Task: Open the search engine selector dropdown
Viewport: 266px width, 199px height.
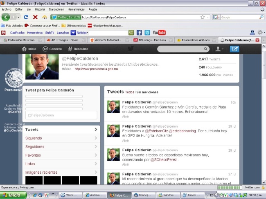Action: [x=216, y=17]
